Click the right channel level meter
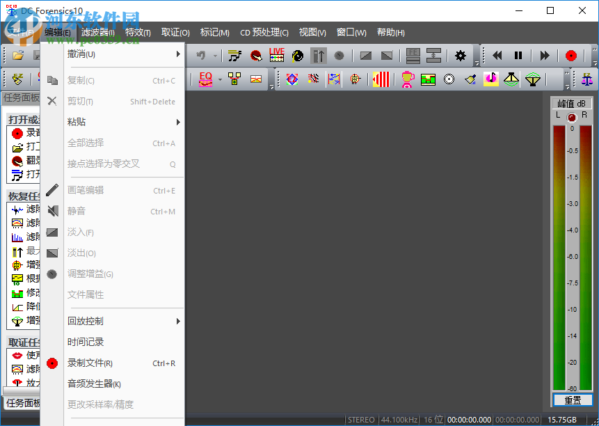Screen dimensions: 599x426 pyautogui.click(x=586, y=258)
